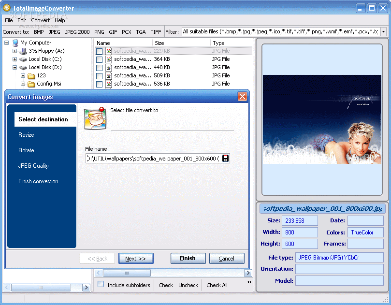Expand the 3½ Floppy (A:) node
This screenshot has width=391, height=305.
pyautogui.click(x=14, y=51)
